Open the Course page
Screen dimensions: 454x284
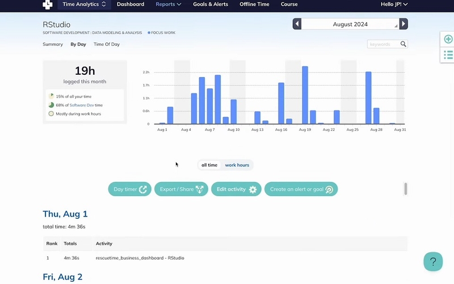(289, 5)
